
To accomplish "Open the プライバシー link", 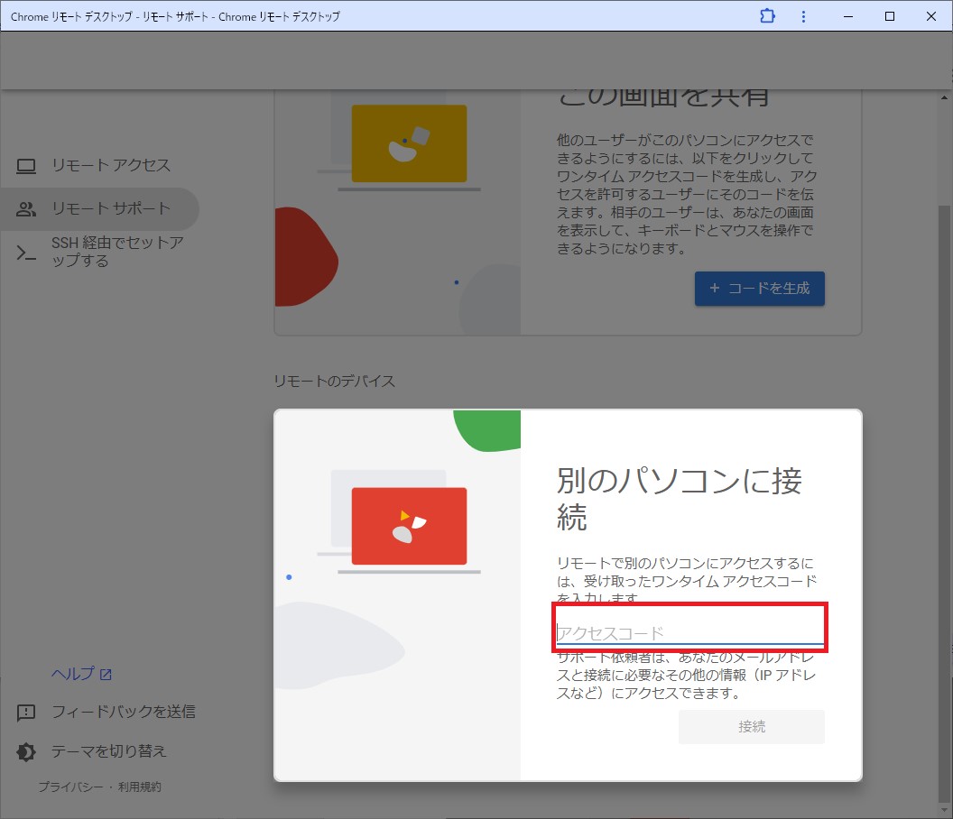I will click(x=70, y=787).
